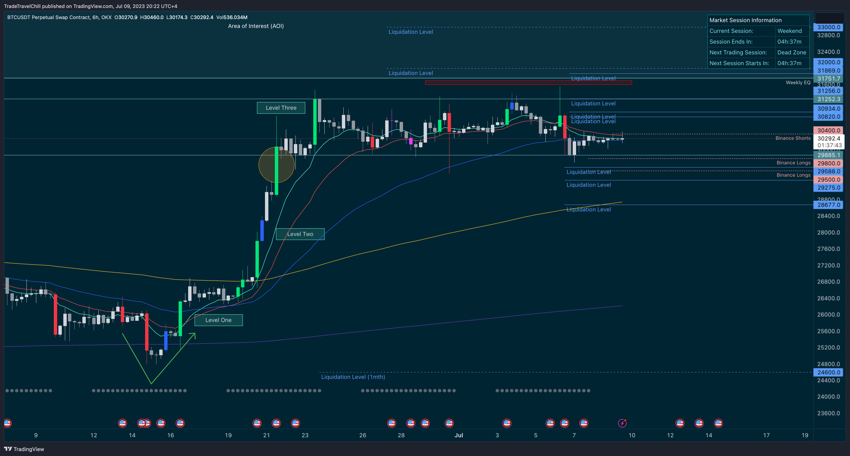
Task: Click the US flag icon just right of date 16
Action: pos(180,423)
